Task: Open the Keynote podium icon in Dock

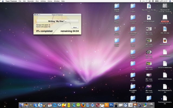Action: coord(135,105)
